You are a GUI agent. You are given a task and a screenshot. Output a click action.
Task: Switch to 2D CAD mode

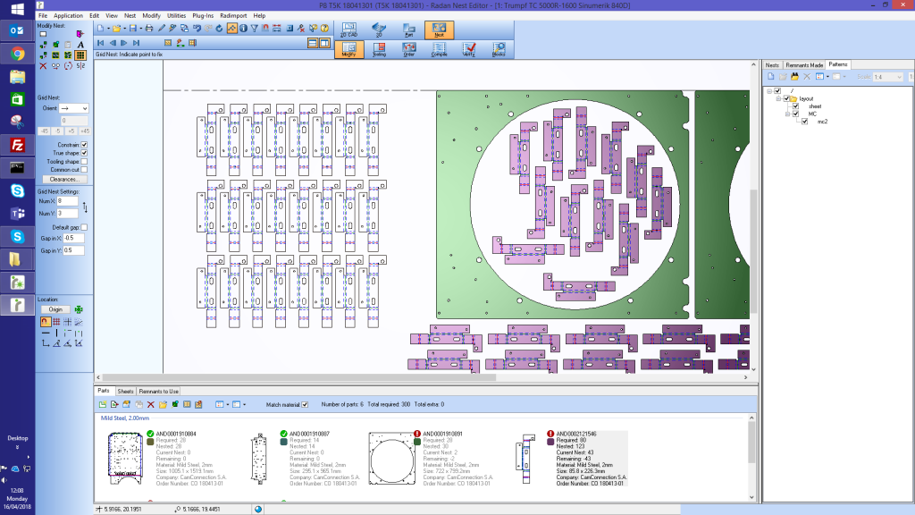pyautogui.click(x=348, y=30)
